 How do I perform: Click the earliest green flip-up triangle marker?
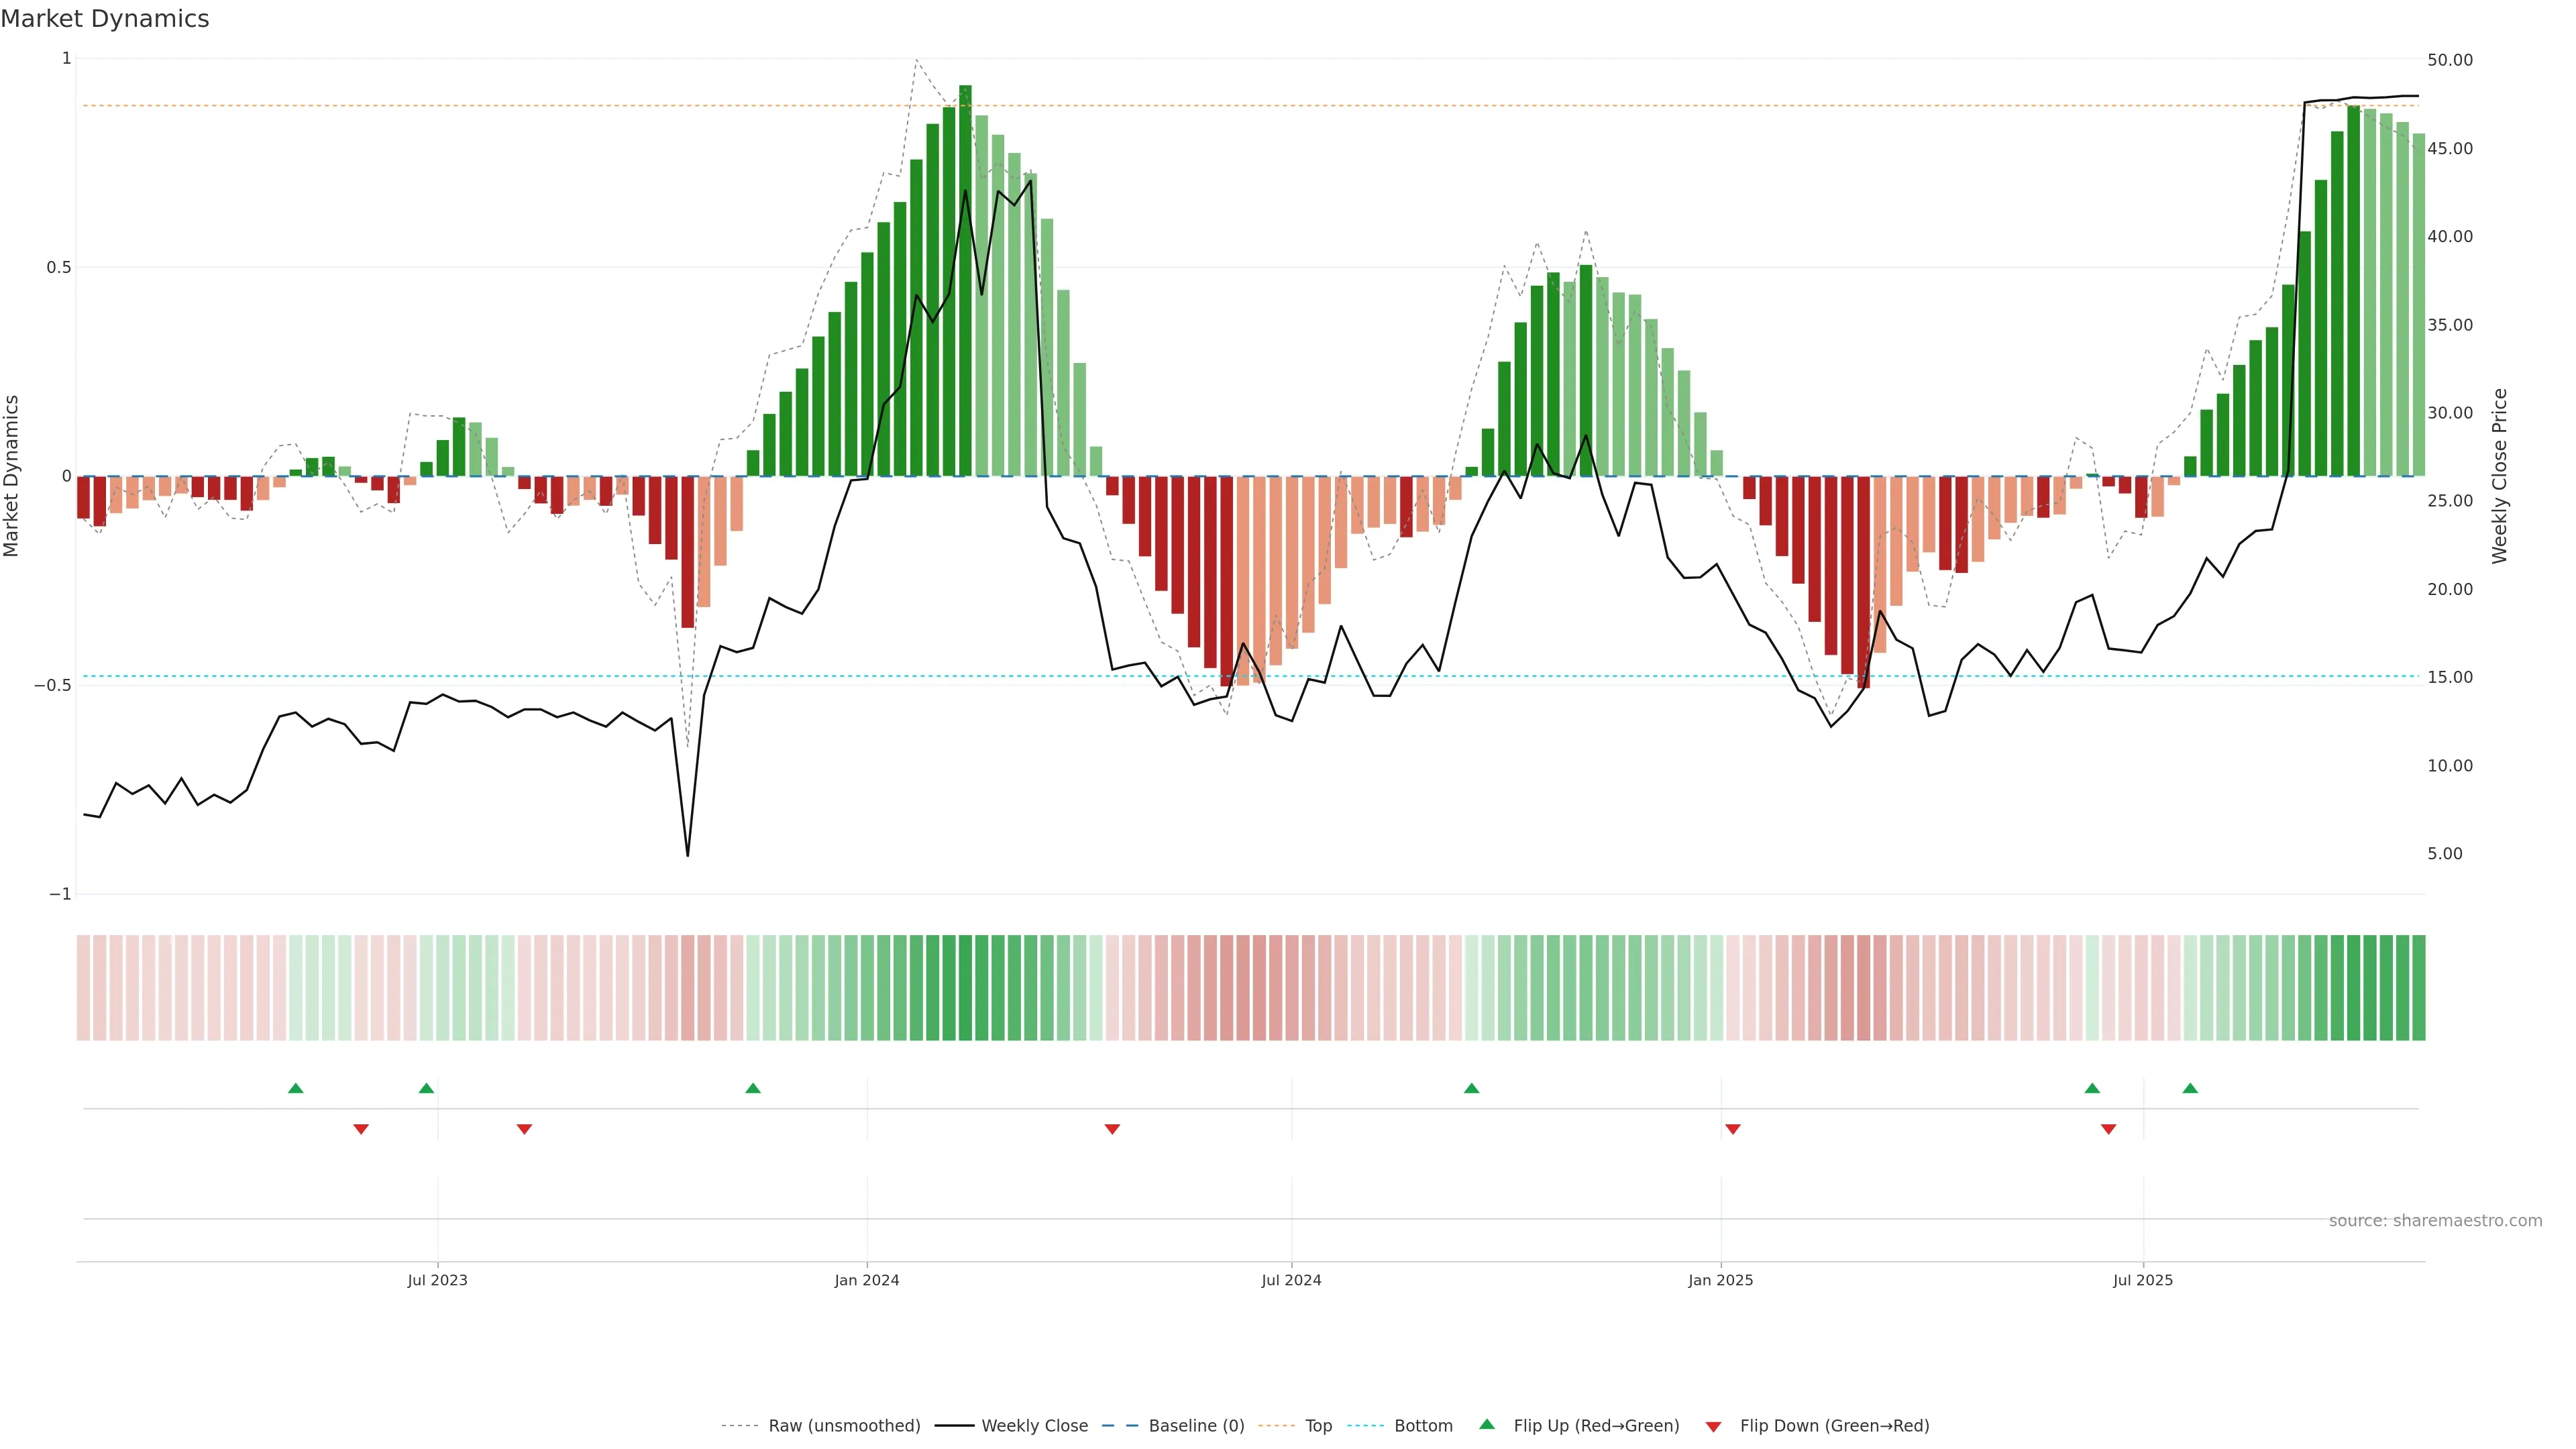[x=295, y=1088]
